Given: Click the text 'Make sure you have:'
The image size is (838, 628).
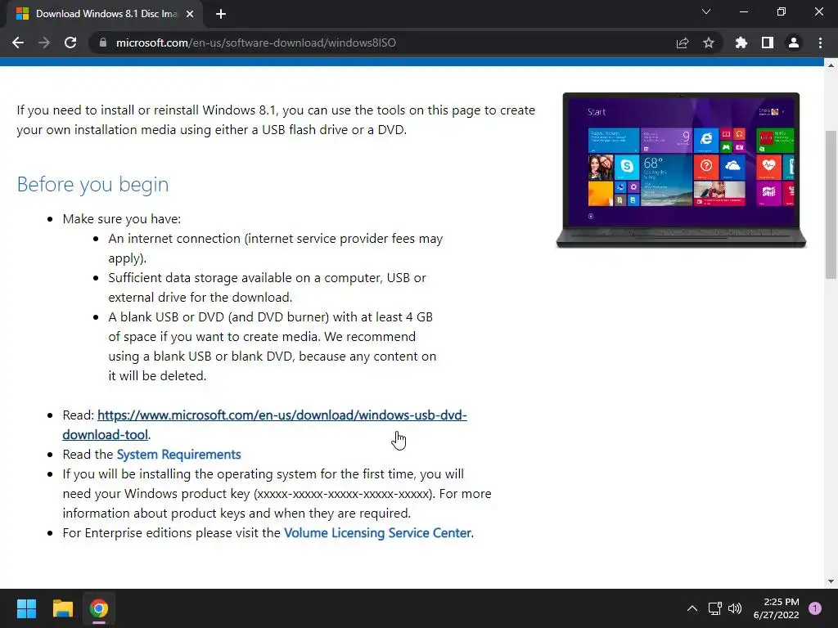Looking at the screenshot, I should tap(122, 219).
